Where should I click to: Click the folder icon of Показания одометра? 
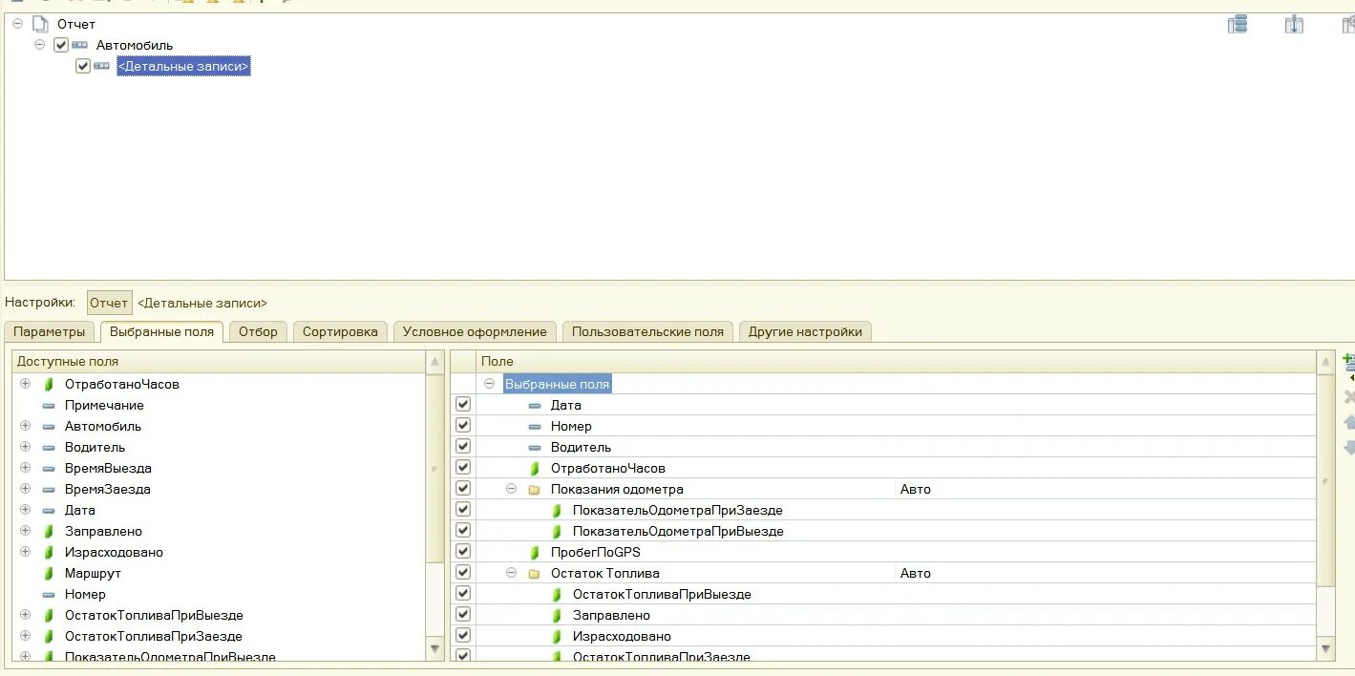pyautogui.click(x=535, y=489)
